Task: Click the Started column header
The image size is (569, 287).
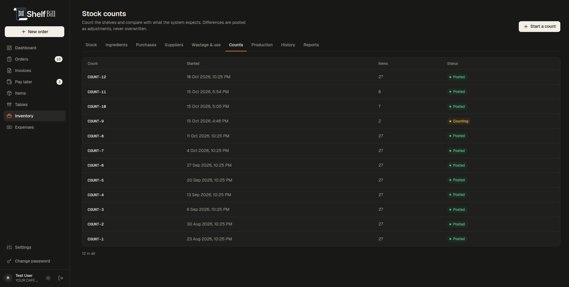Action: pos(193,64)
